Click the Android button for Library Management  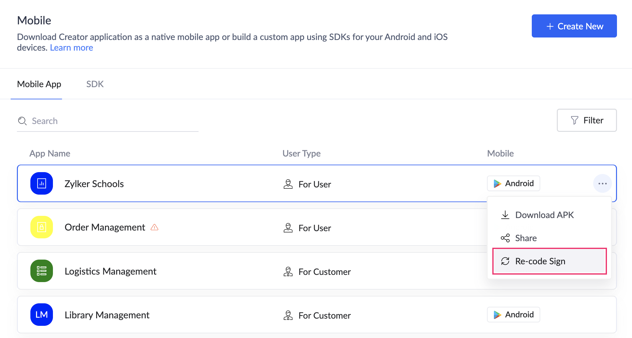pos(513,315)
